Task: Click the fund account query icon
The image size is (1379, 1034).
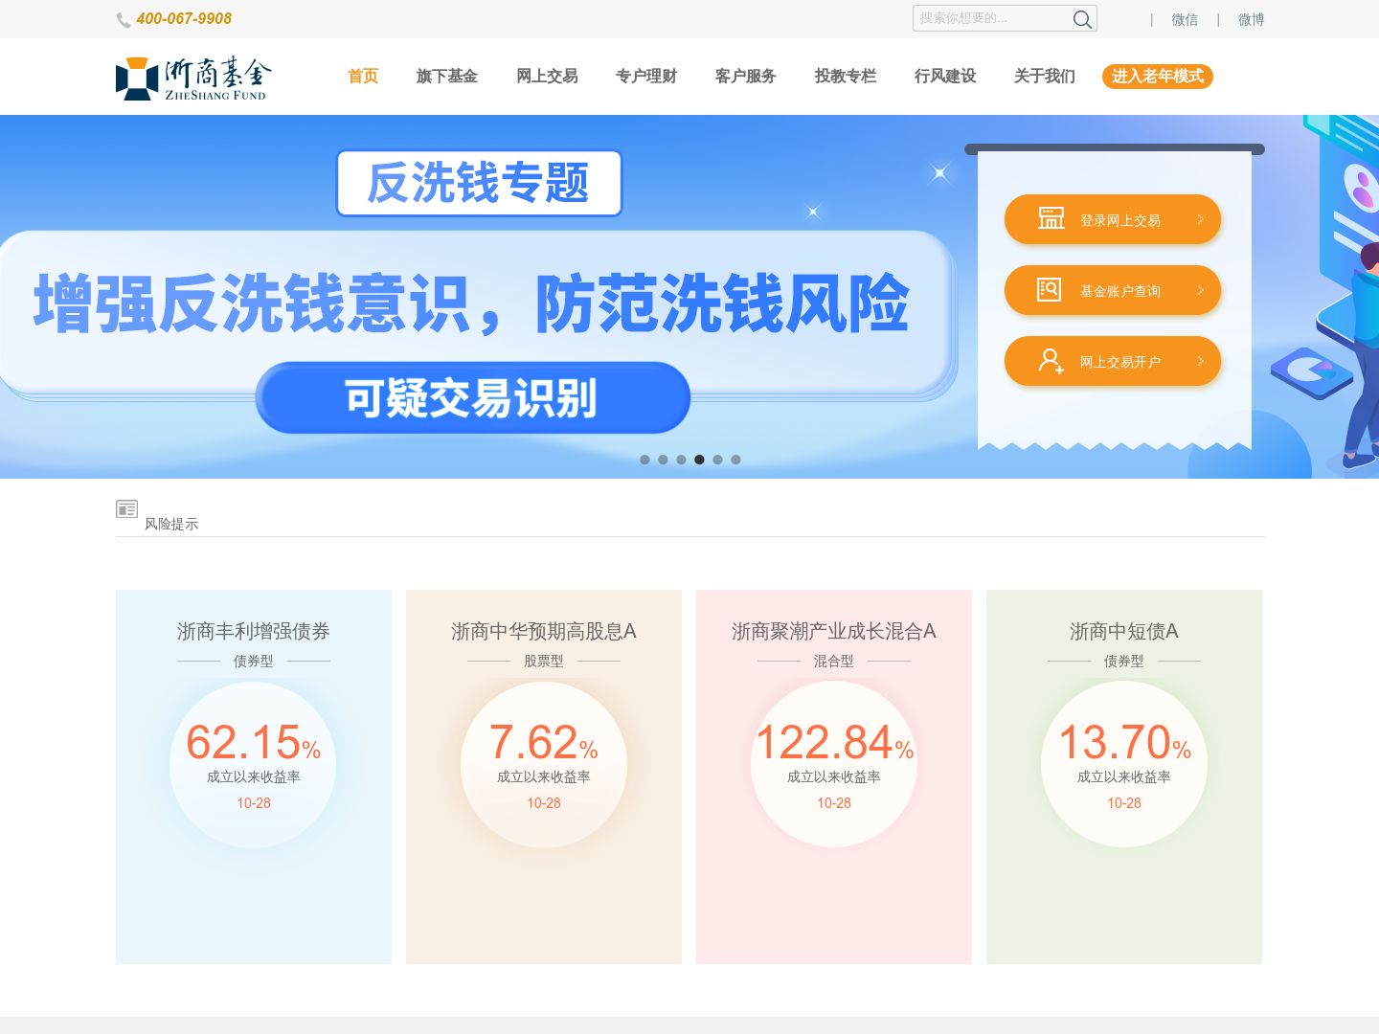Action: tap(1050, 289)
